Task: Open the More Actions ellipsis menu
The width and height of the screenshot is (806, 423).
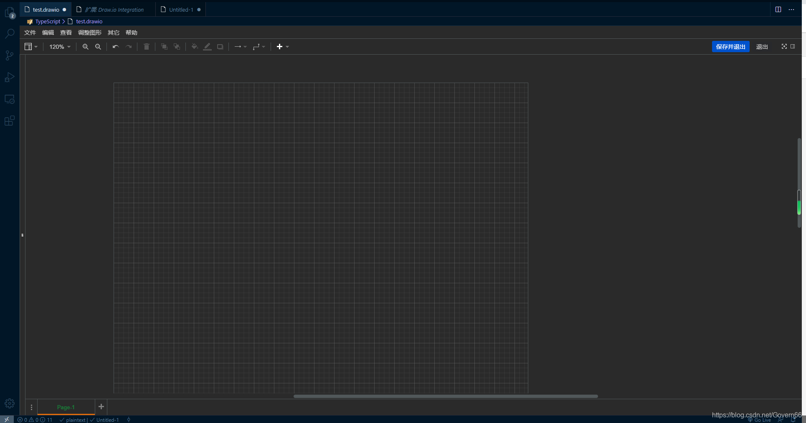Action: pos(791,10)
